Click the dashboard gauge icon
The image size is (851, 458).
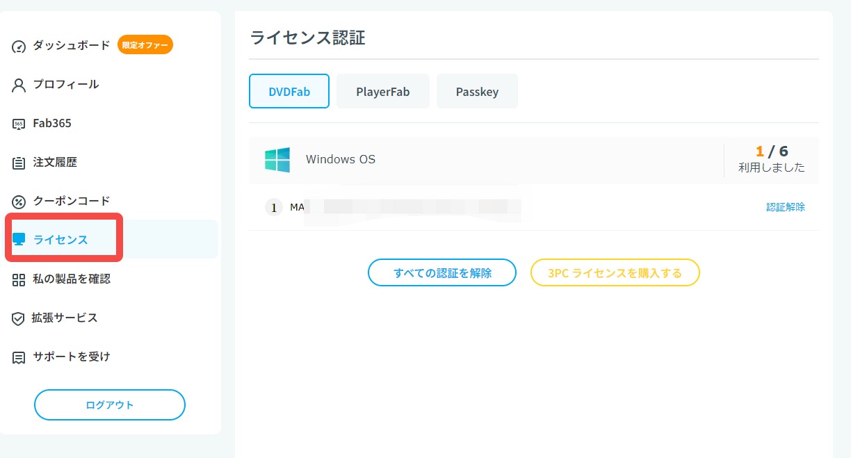tap(19, 47)
